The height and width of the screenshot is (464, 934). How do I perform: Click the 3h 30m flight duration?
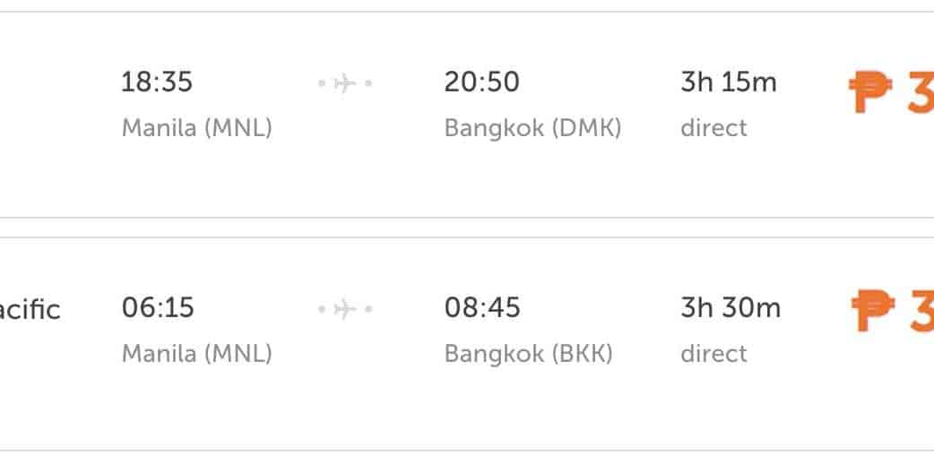(731, 308)
